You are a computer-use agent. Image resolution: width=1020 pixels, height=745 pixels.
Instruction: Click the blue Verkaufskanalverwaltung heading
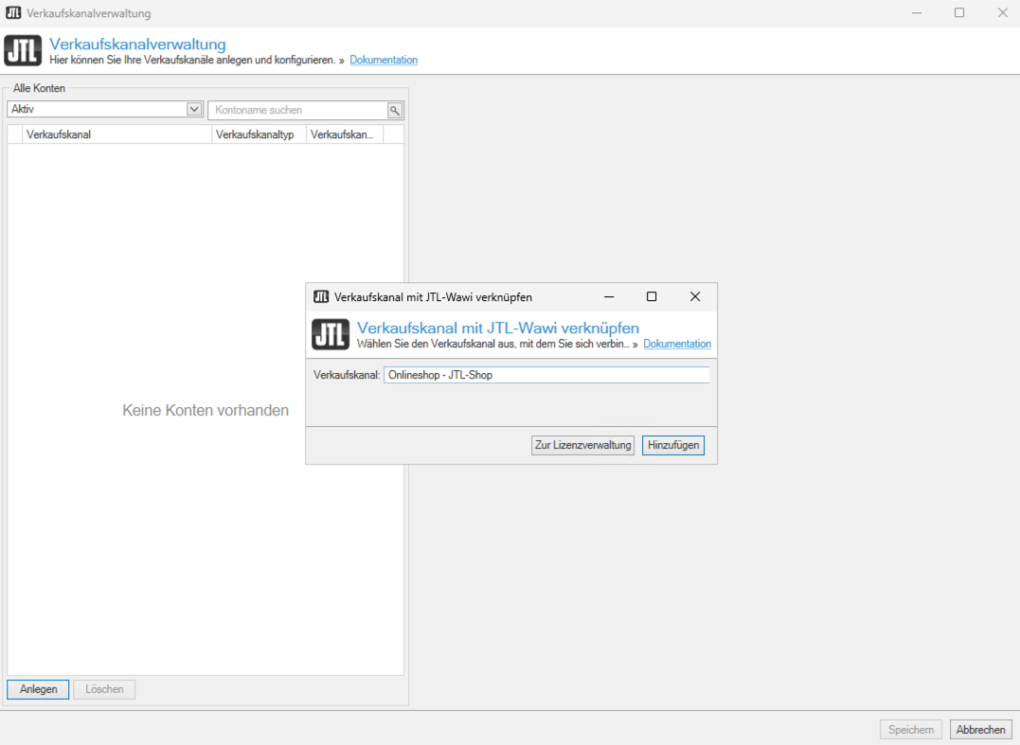click(138, 44)
